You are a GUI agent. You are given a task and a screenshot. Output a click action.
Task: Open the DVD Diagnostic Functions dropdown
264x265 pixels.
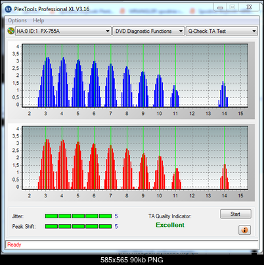[148, 31]
